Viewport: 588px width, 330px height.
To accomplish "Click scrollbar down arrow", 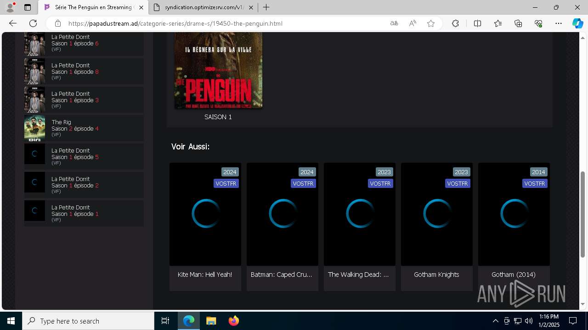I will coord(583,304).
